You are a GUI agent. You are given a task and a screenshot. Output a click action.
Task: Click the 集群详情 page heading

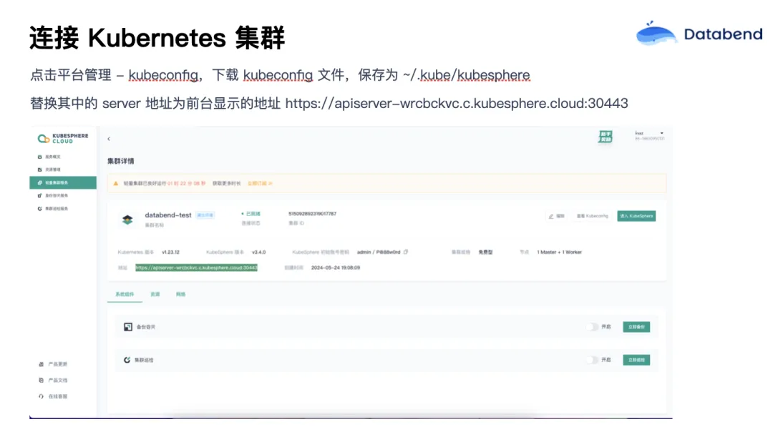coord(121,161)
